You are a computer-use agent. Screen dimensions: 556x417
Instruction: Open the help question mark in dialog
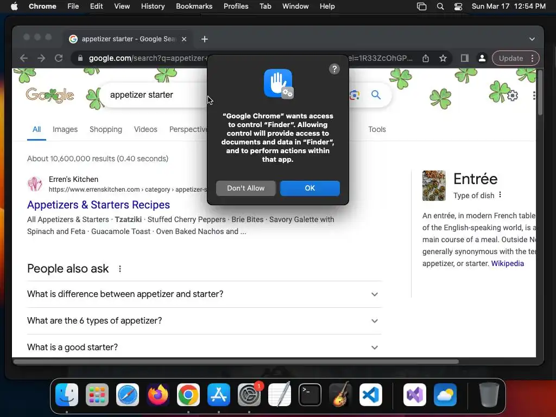tap(334, 69)
